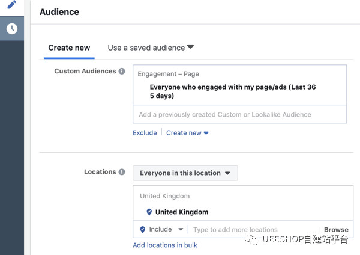
Task: Select the bold United Kingdom location entry
Action: [181, 212]
